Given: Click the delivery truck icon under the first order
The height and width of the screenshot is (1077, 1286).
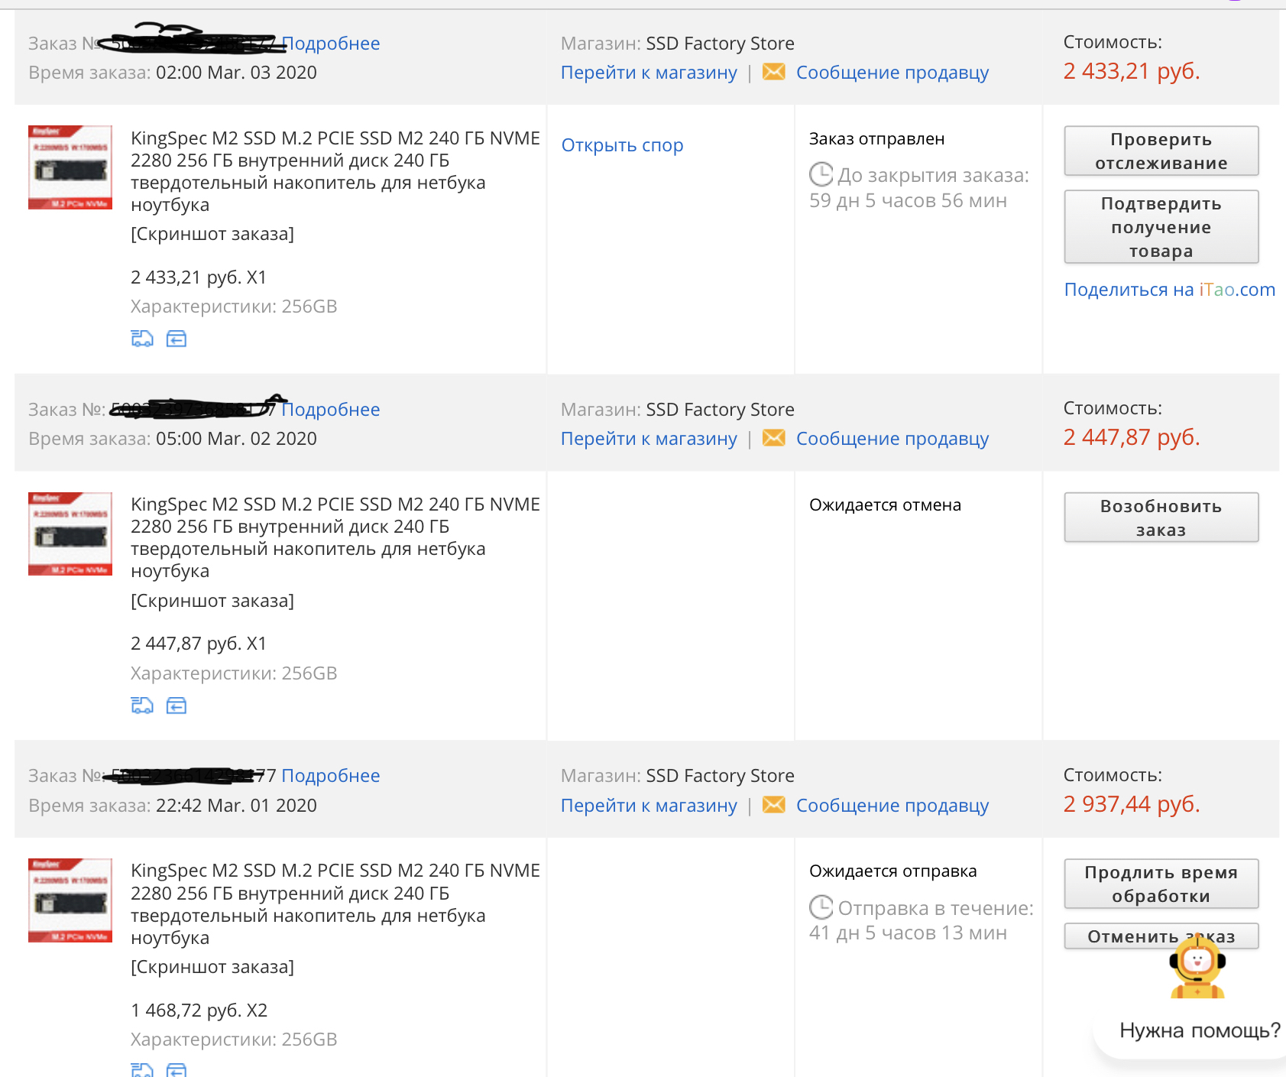Looking at the screenshot, I should click(142, 339).
